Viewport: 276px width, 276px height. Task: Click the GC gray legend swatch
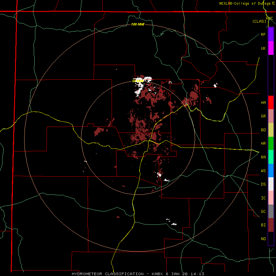pos(271,211)
